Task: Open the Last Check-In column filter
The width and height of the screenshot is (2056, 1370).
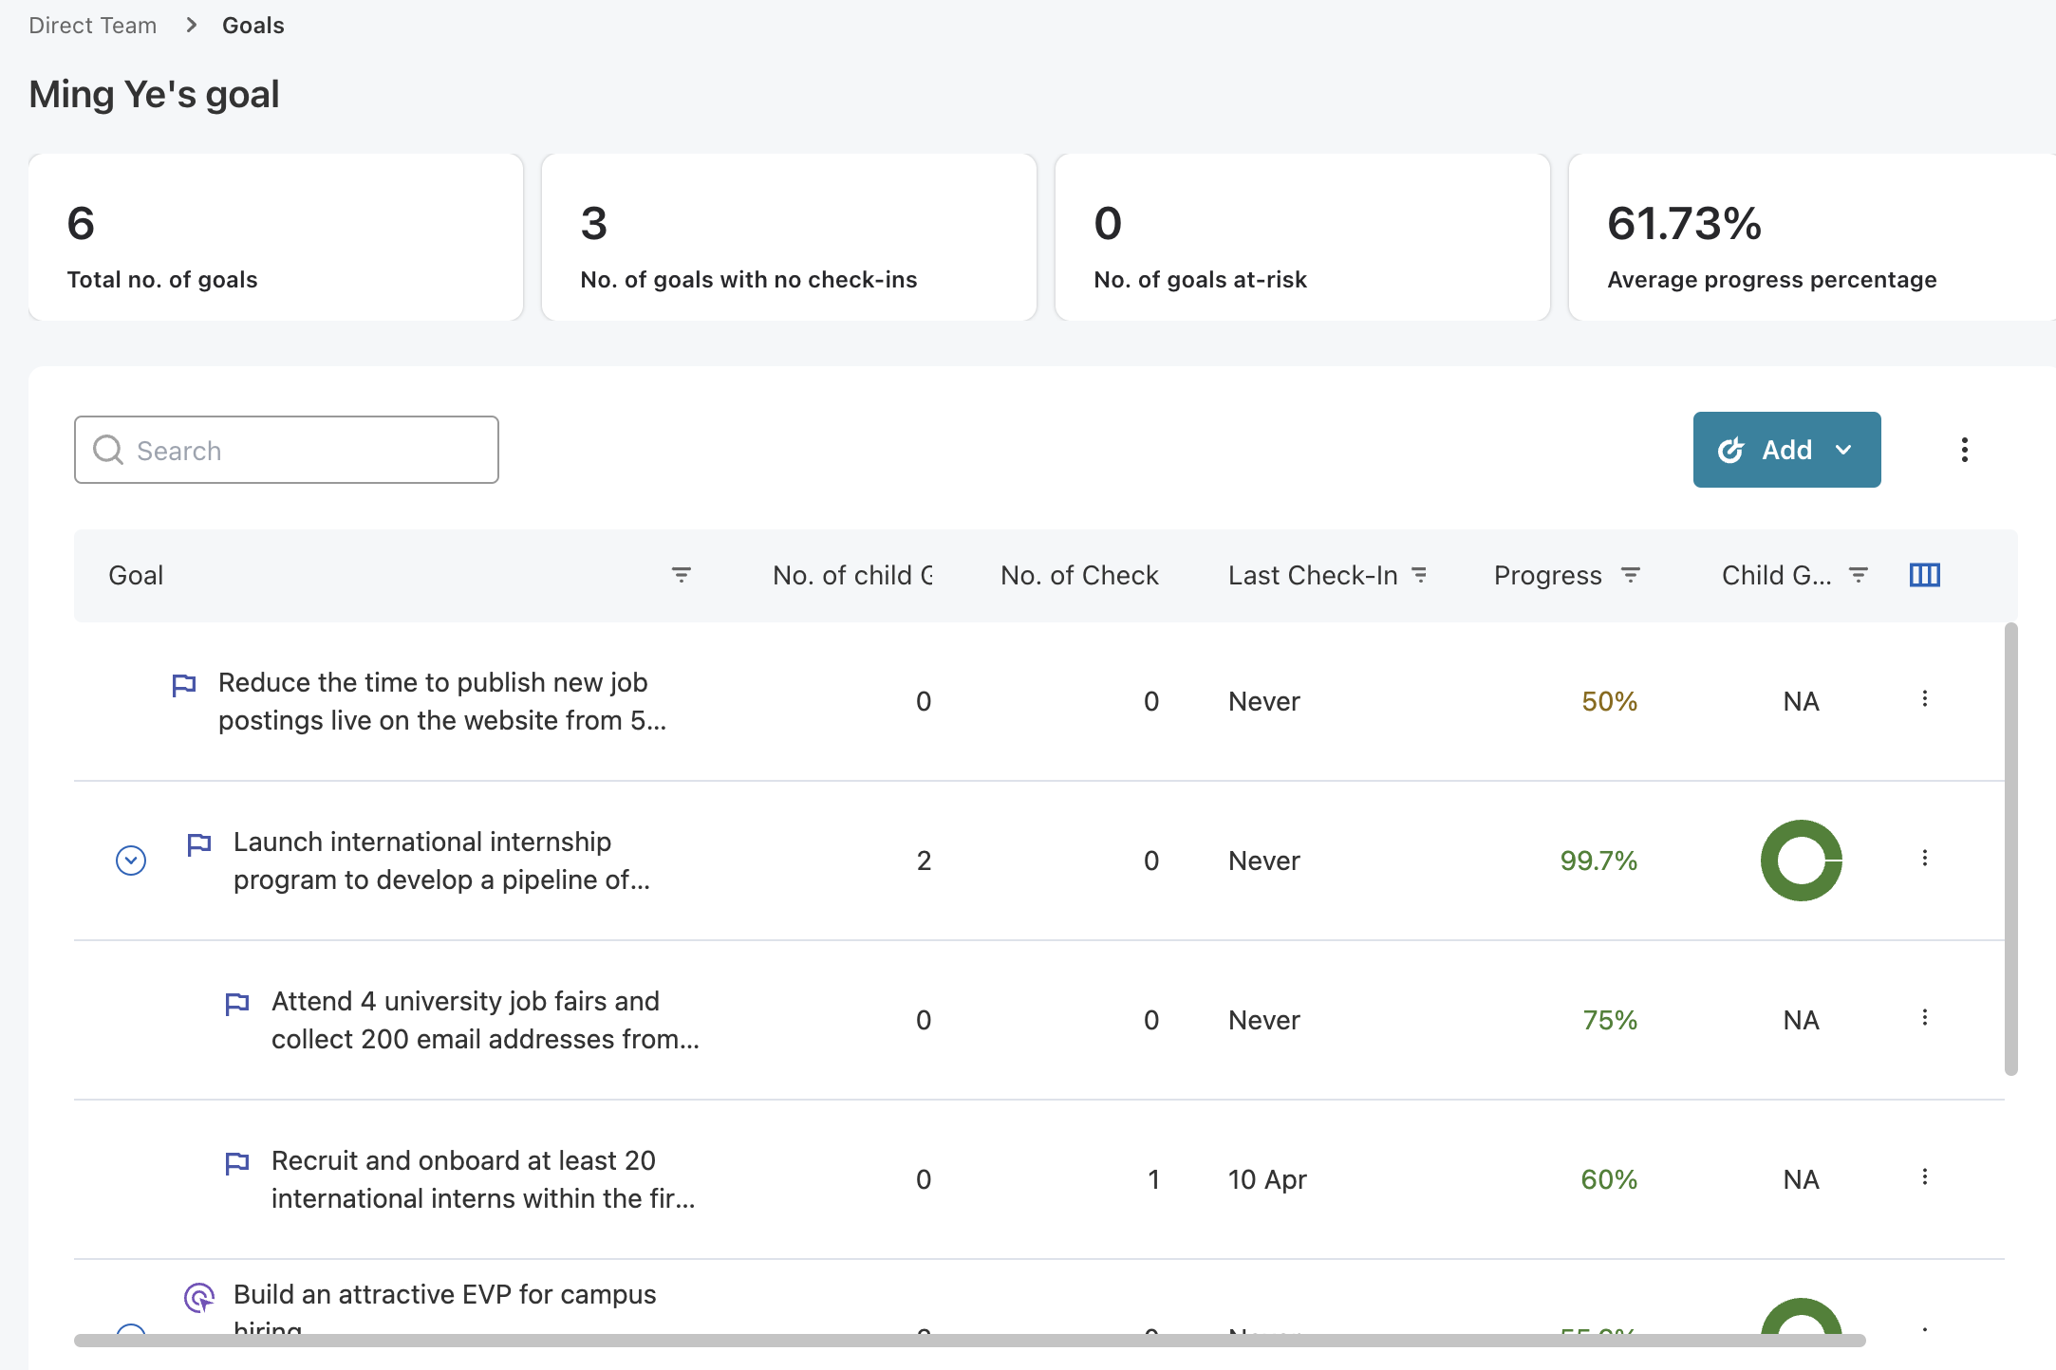Action: [x=1419, y=575]
